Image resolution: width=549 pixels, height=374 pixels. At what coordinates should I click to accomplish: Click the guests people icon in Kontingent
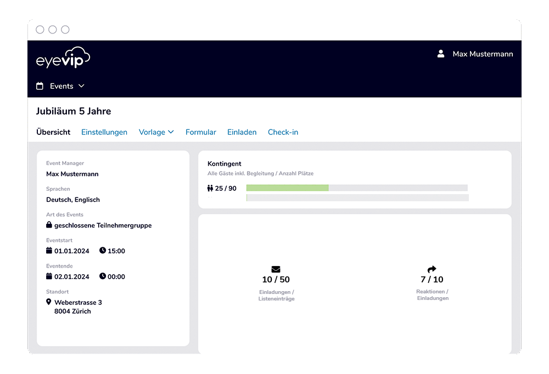tap(210, 188)
